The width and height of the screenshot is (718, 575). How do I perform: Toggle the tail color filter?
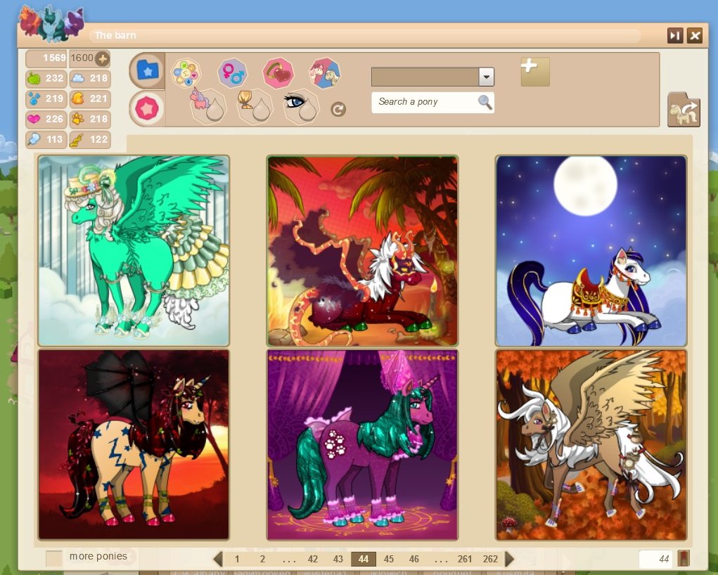(x=255, y=106)
